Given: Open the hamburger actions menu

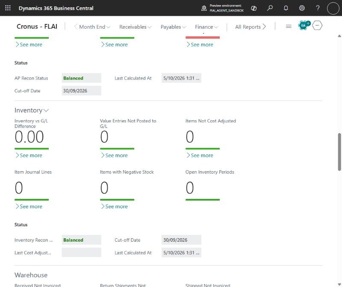Looking at the screenshot, I should tap(289, 27).
